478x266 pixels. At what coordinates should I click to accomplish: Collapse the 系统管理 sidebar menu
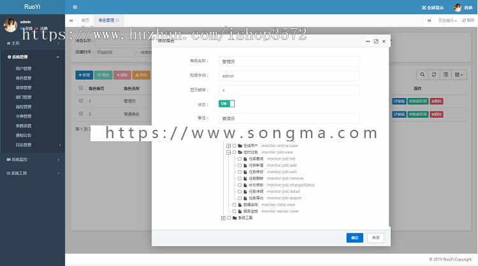tap(58, 57)
